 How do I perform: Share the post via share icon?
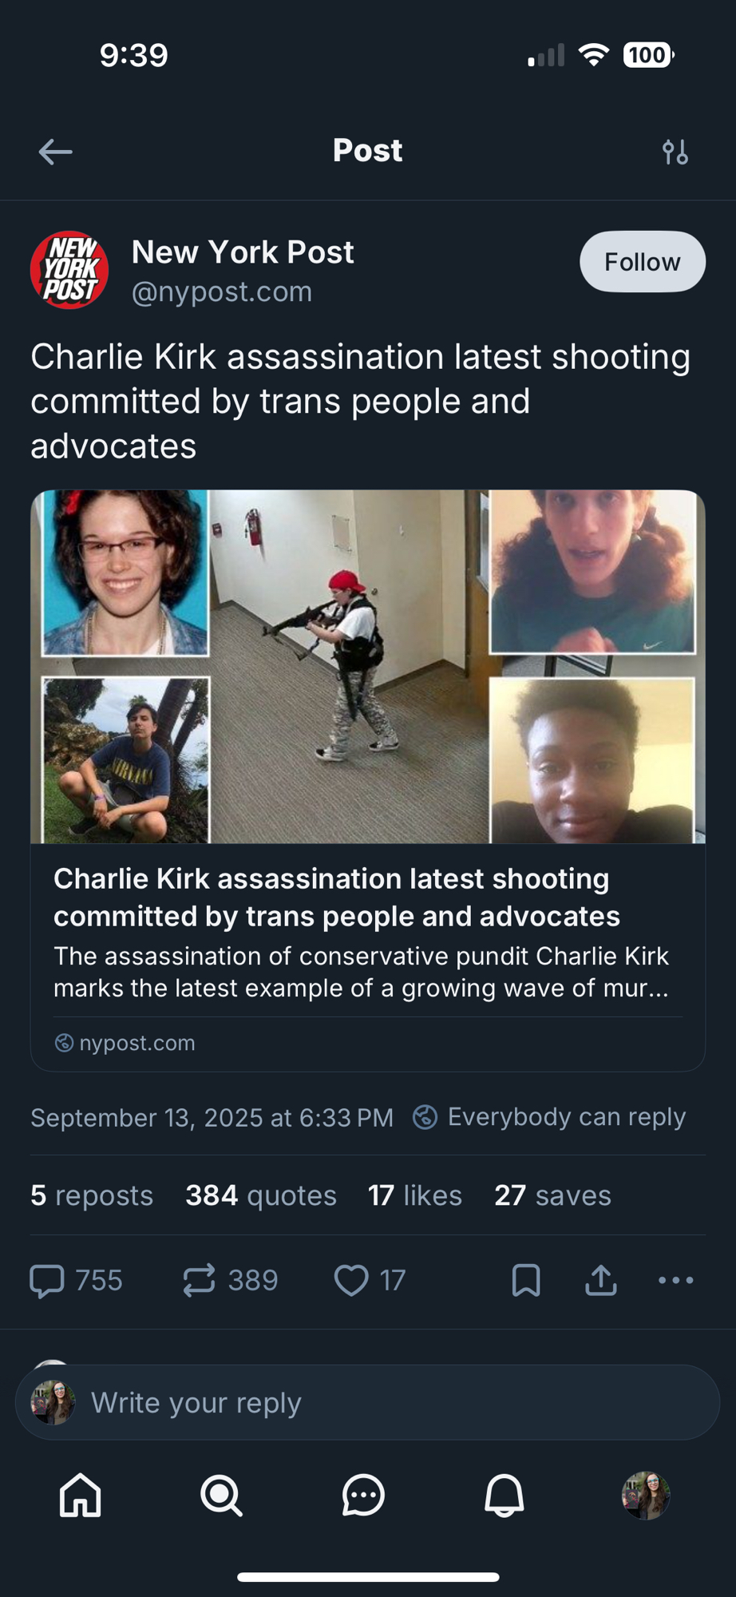(601, 1280)
